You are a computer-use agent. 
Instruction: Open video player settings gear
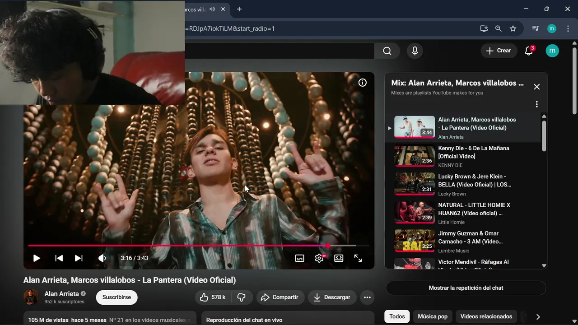point(319,258)
